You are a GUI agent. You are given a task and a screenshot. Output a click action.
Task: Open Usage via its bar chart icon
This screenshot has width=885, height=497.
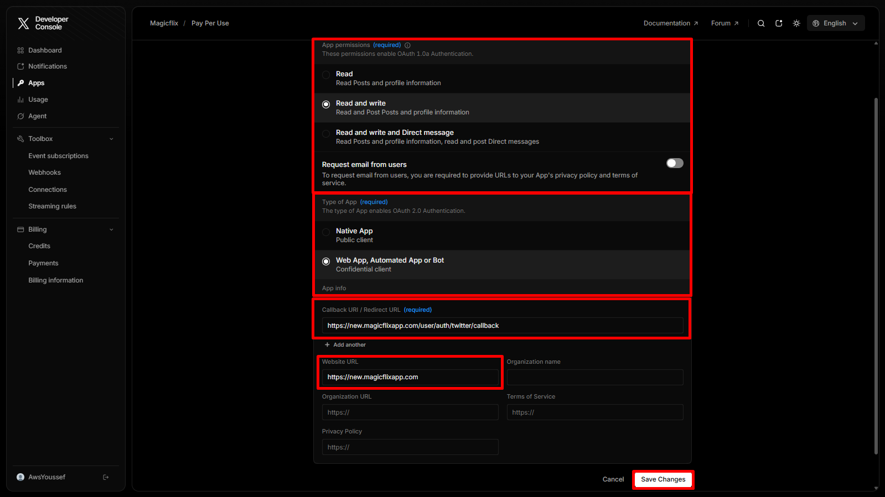pyautogui.click(x=20, y=100)
